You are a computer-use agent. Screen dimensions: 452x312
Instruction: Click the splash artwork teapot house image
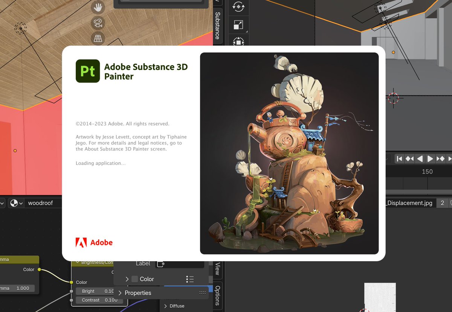click(x=289, y=153)
